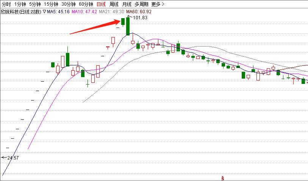Select the 15分钟 period tab
The height and width of the screenshot is (181, 308).
(x=51, y=4)
